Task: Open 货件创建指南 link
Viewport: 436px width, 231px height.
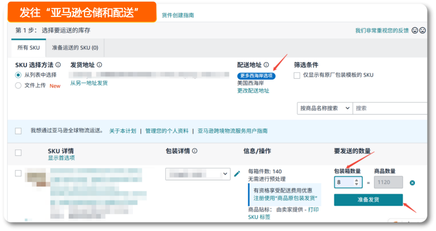Action: click(178, 15)
